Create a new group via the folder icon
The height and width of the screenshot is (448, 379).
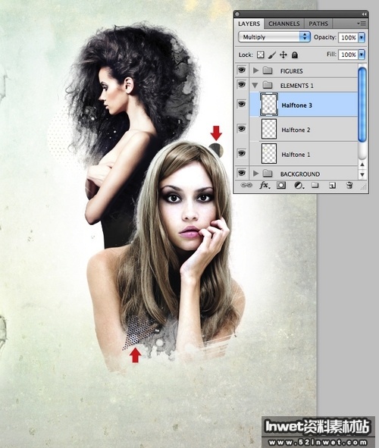pos(315,186)
